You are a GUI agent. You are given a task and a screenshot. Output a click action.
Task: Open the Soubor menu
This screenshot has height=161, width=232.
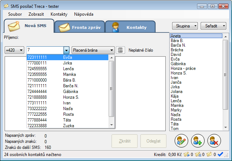tap(15, 14)
